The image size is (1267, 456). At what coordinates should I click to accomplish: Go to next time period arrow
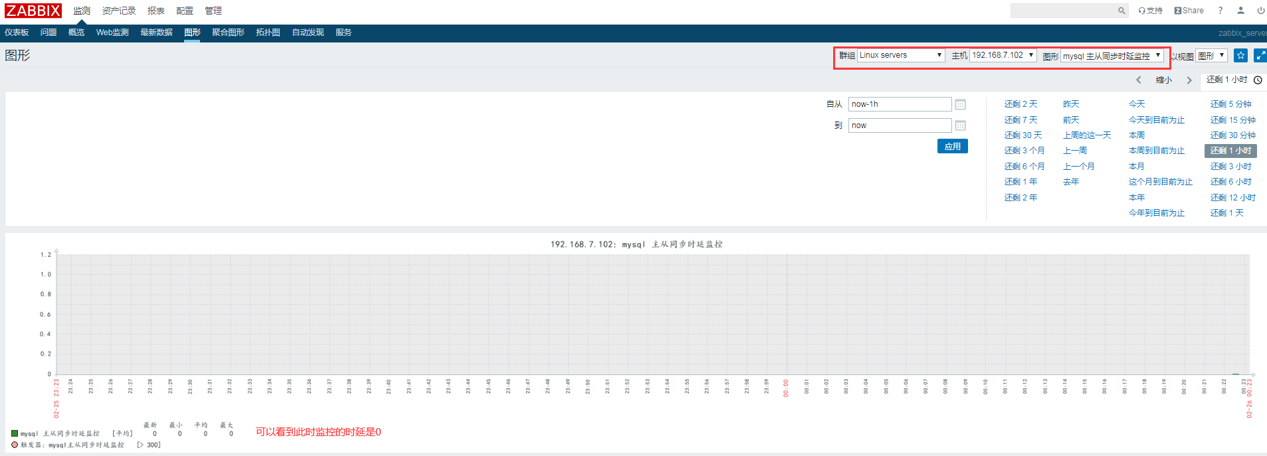click(x=1189, y=80)
